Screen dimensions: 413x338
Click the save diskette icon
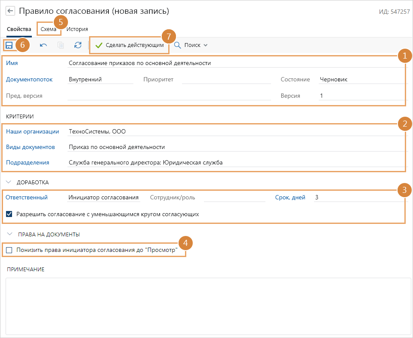coord(9,45)
